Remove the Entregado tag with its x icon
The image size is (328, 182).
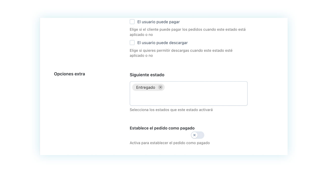click(x=160, y=87)
